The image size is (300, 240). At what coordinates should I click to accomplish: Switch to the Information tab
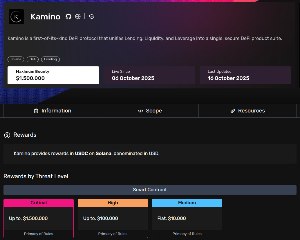click(x=52, y=111)
